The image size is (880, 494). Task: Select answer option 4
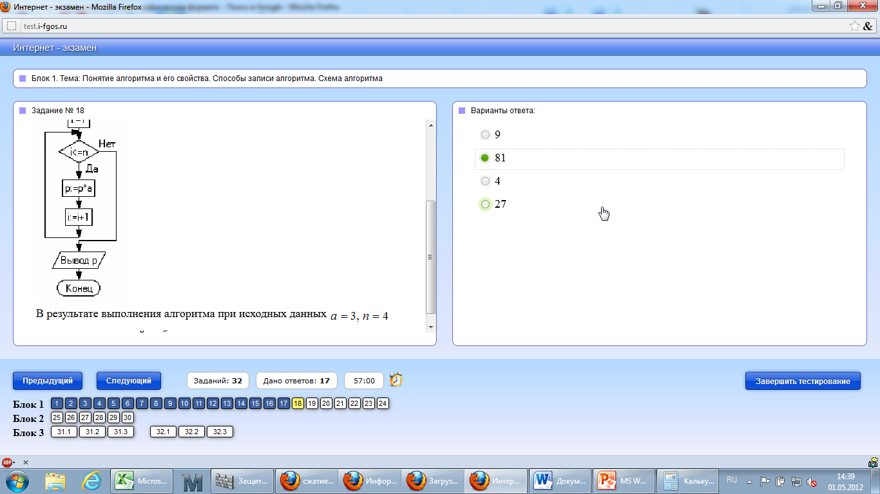pos(485,181)
